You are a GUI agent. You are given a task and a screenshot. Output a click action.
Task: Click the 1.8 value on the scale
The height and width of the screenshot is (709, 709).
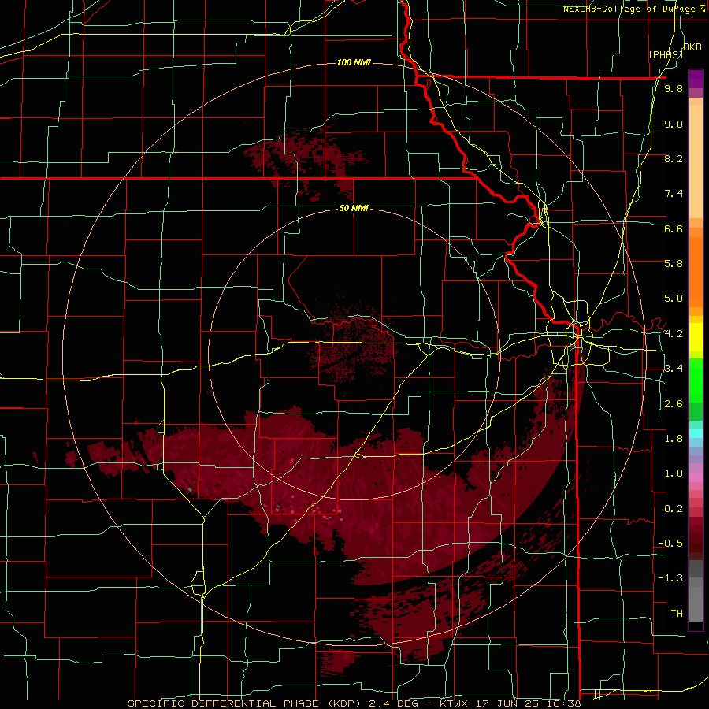[x=674, y=439]
